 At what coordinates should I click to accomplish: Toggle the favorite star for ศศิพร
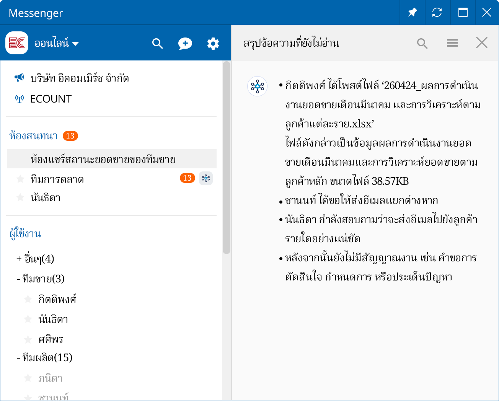(x=28, y=339)
